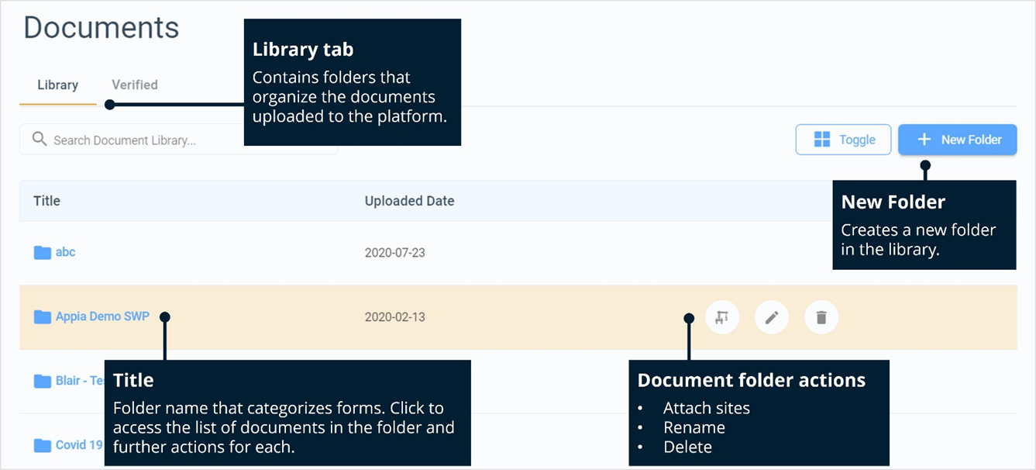Click the New Folder button
1036x470 pixels.
pyautogui.click(x=957, y=140)
